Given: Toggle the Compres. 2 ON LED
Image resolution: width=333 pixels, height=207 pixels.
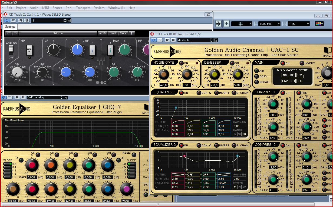Looking at the screenshot, I should [x=283, y=145].
